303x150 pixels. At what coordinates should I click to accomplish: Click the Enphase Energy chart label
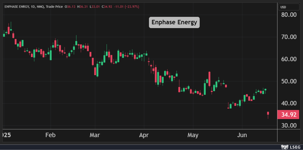[174, 22]
